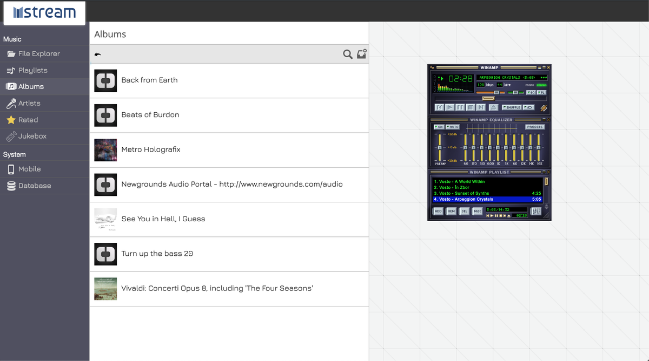Select Albums in the sidebar
The height and width of the screenshot is (361, 649).
(x=44, y=86)
